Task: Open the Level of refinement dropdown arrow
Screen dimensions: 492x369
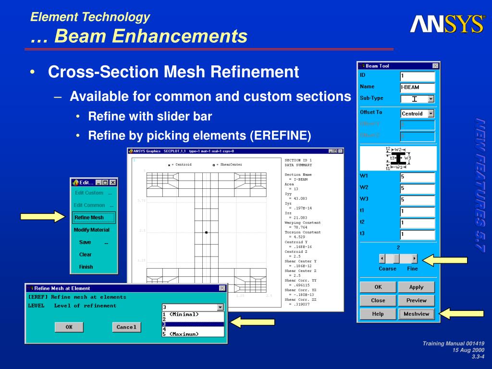Action: pyautogui.click(x=220, y=307)
